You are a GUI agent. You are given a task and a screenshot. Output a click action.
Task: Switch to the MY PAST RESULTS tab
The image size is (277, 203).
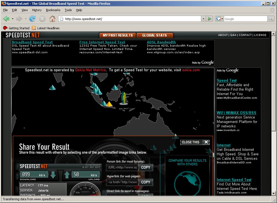click(118, 35)
